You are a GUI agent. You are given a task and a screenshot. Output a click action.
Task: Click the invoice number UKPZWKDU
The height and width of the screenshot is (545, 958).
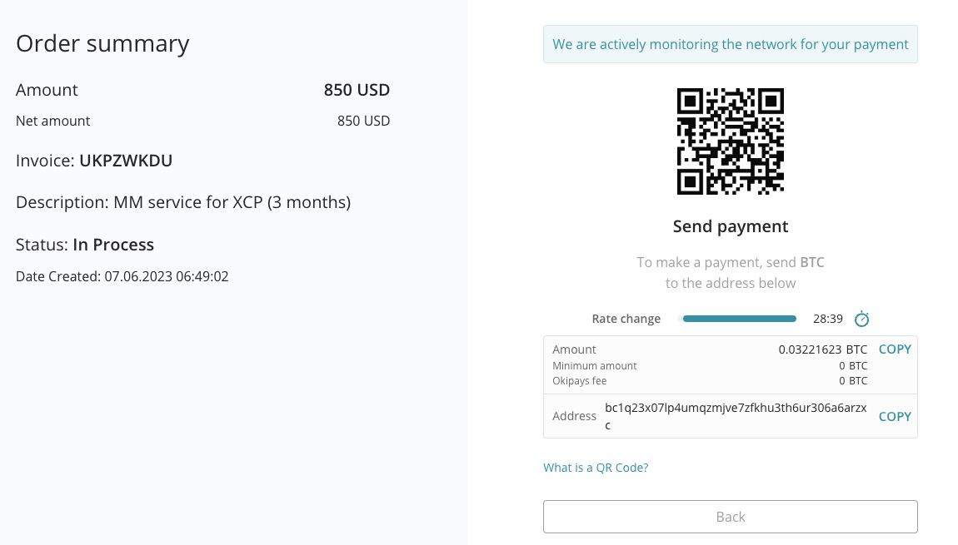126,161
